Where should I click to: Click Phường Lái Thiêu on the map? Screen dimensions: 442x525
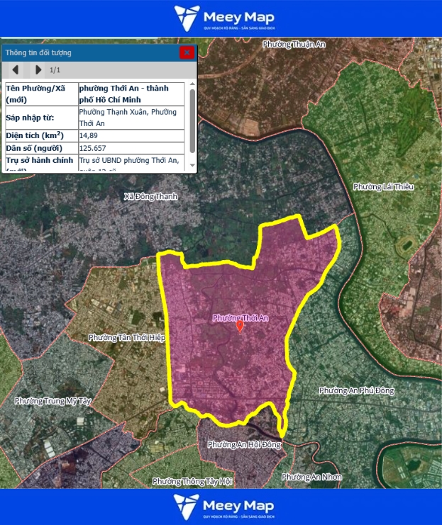coord(383,186)
